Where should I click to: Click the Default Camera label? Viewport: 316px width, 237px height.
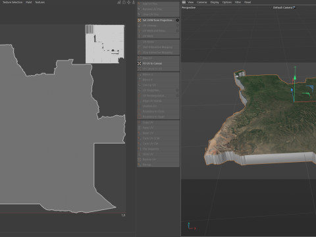click(283, 7)
